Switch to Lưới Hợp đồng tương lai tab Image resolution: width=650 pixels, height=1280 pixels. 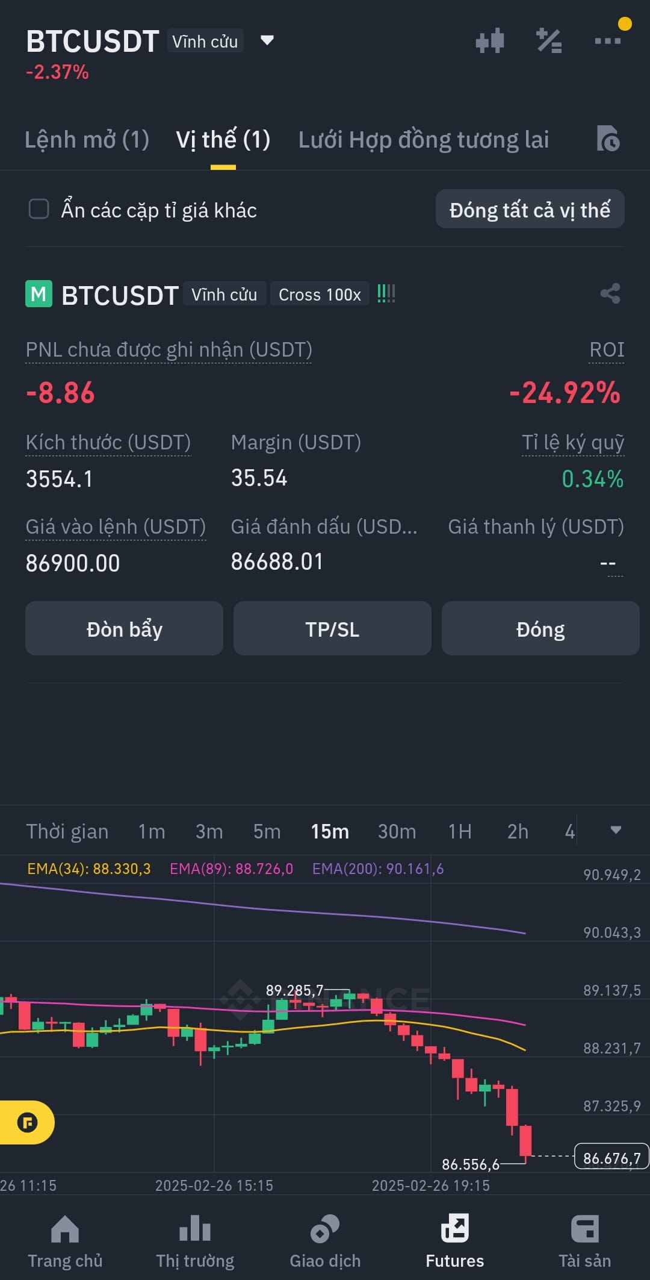[424, 140]
